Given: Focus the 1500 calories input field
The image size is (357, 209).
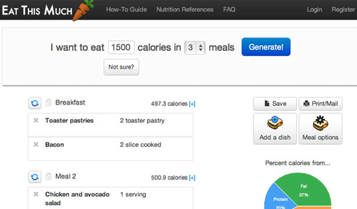Looking at the screenshot, I should [x=121, y=47].
